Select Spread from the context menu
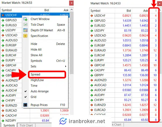This screenshot has height=127, width=162. pyautogui.click(x=35, y=74)
